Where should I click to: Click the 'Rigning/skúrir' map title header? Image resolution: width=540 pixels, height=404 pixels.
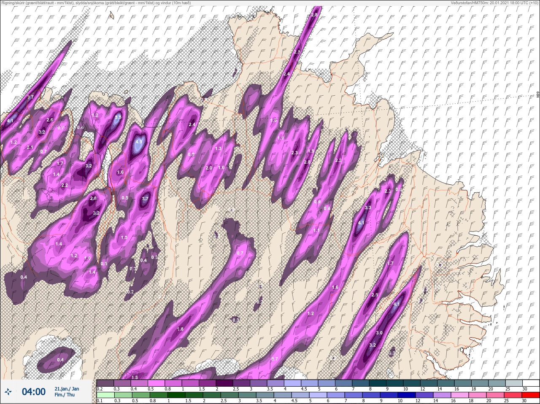[96, 3]
